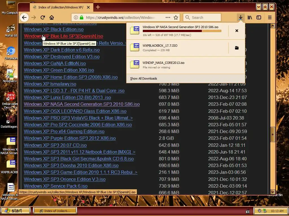Open Windows XP SP3 2011 Netbook Edition link
Image resolution: width=289 pixels, height=216 pixels.
(80, 152)
